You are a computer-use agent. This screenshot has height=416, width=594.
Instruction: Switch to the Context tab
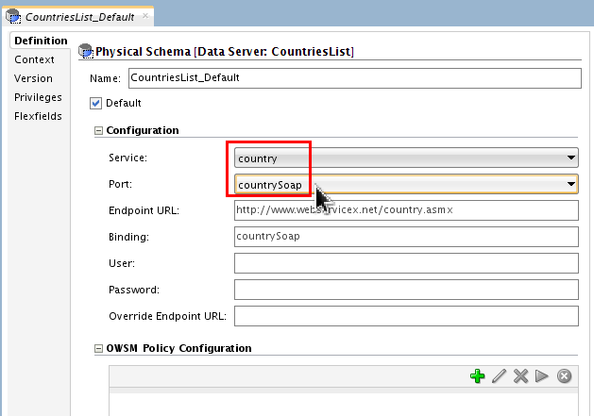coord(34,59)
